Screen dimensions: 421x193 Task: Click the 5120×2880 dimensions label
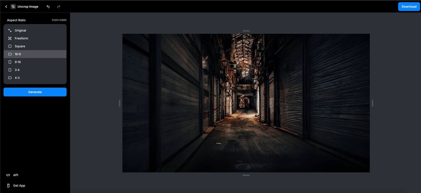pos(59,20)
